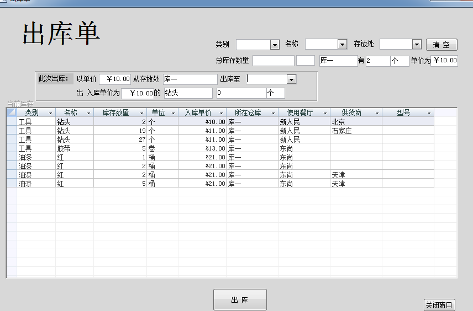
Task: Select the 石家庄 supplier cell
Action: tap(355, 131)
